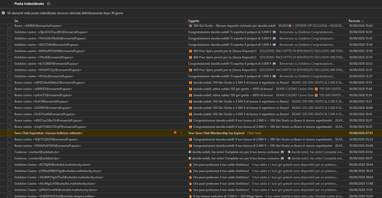Viewport: 382px width, 198px height.
Task: Check the box for Casinova email received 03:14
Action: tap(9, 152)
